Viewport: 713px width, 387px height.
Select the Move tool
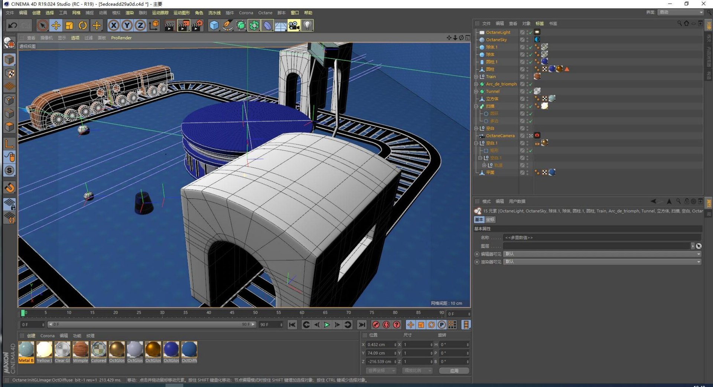[56, 25]
